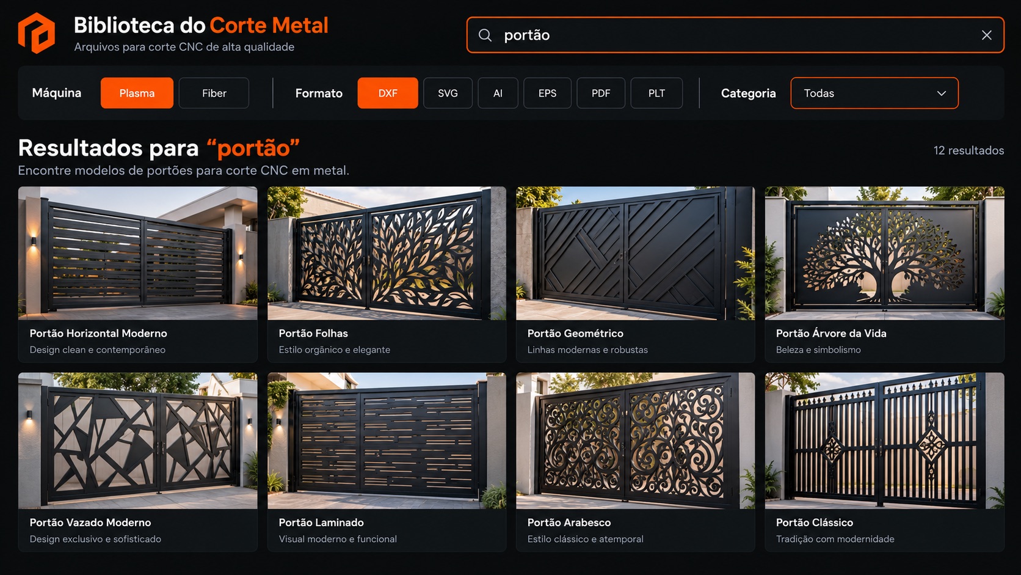
Task: Choose the PDF format filter
Action: click(601, 93)
